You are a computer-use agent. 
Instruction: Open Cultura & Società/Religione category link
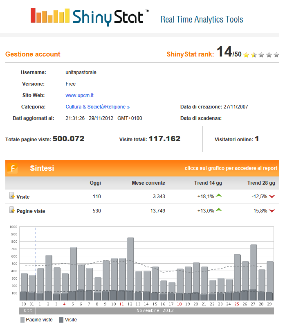[98, 107]
